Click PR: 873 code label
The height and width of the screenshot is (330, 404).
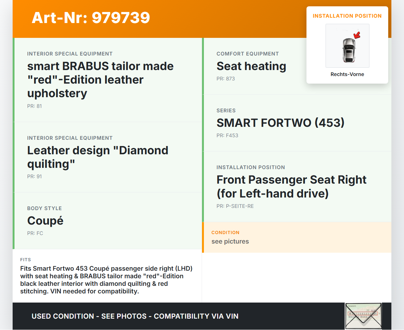click(x=226, y=79)
